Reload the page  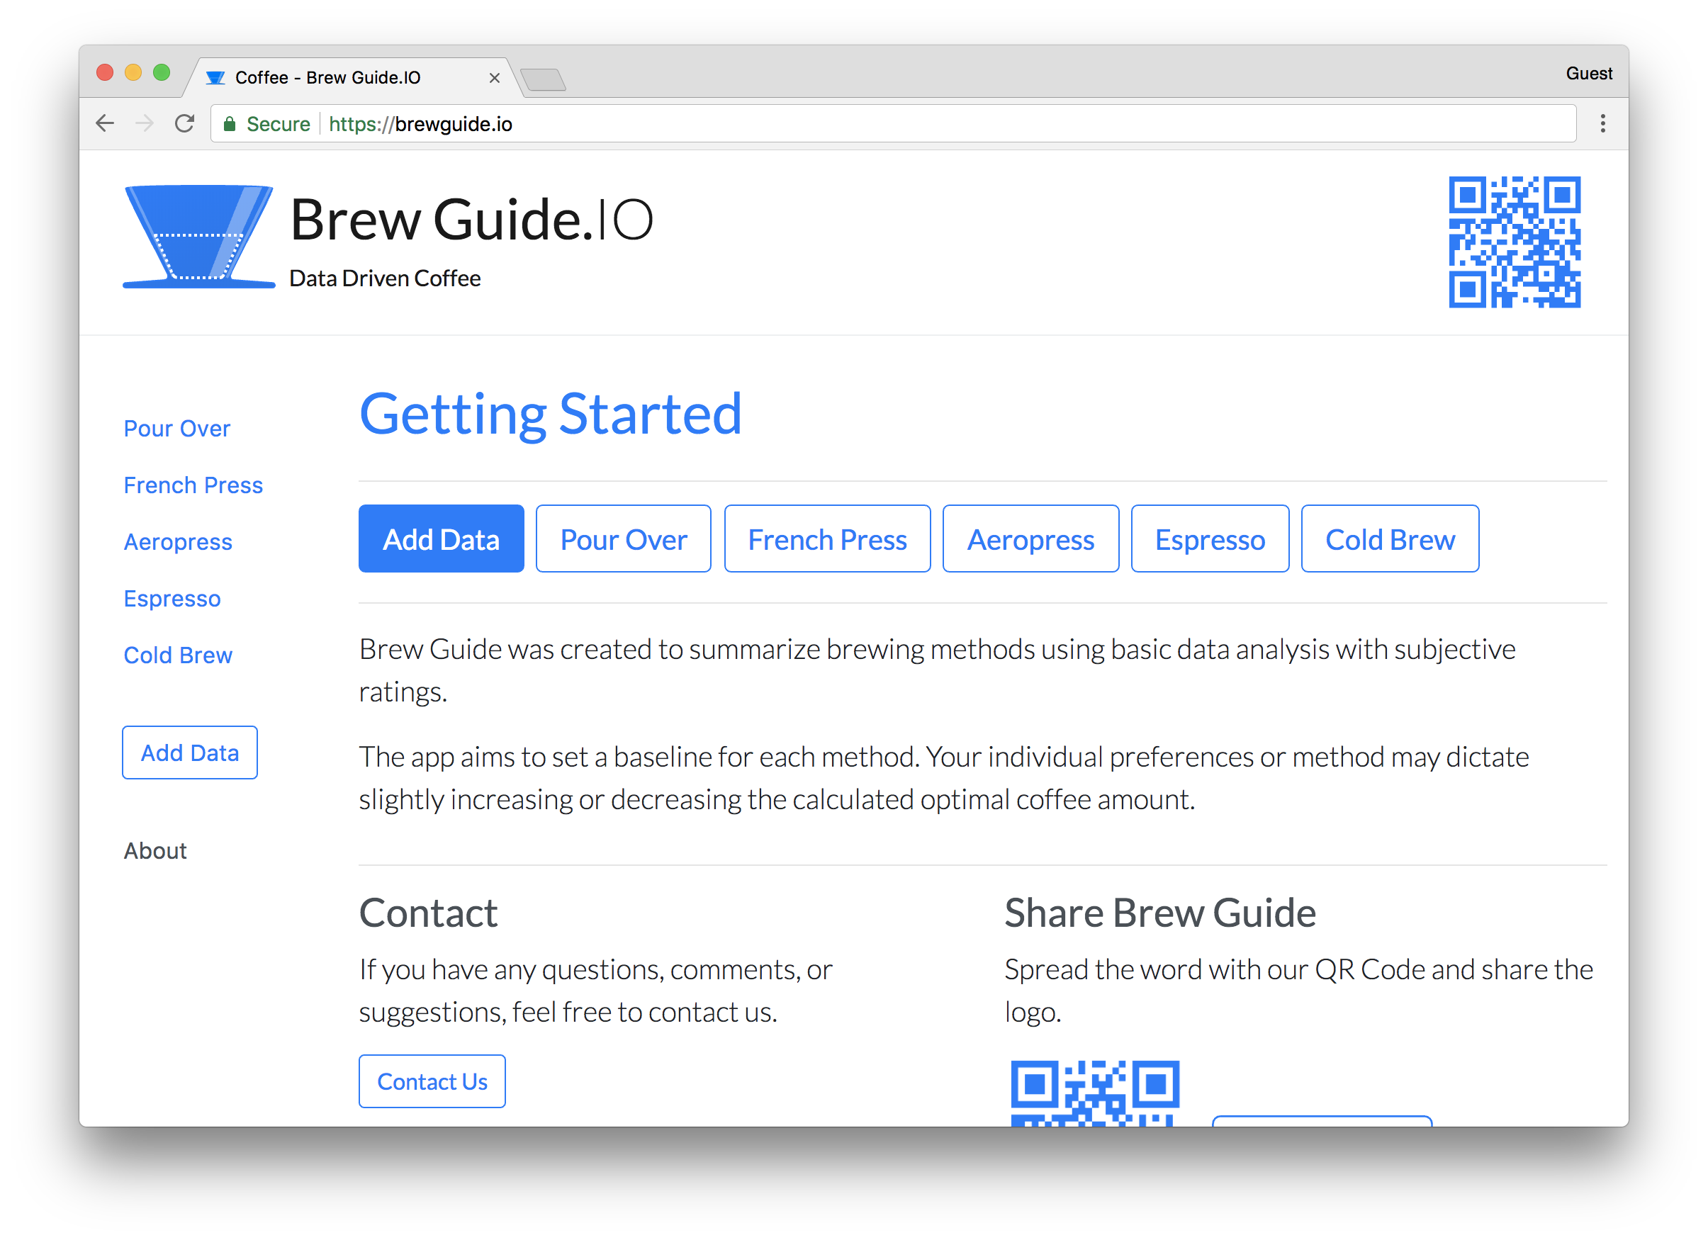tap(184, 123)
